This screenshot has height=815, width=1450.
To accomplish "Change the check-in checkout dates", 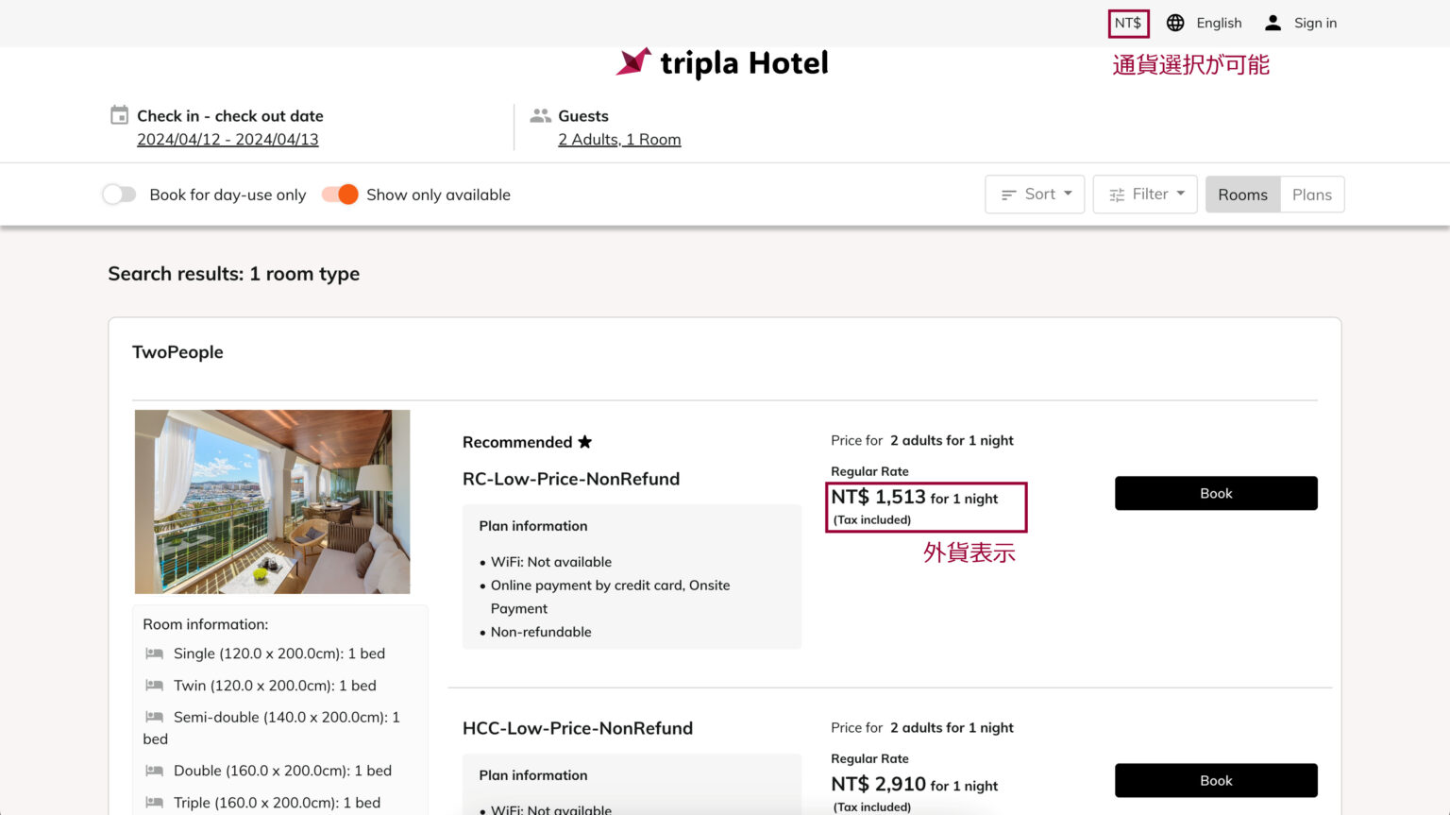I will coord(228,139).
